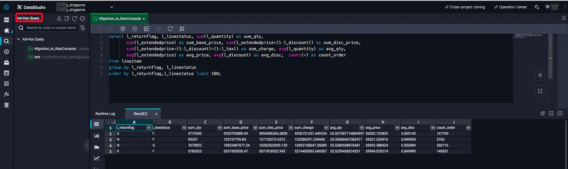Refresh the Ad-Hoc Query tree list
Image resolution: width=568 pixels, height=169 pixels.
75,19
